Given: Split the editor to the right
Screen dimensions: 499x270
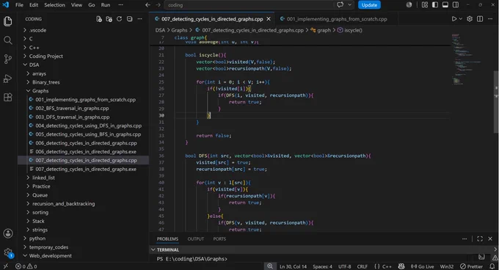Looking at the screenshot, I should coord(480,19).
